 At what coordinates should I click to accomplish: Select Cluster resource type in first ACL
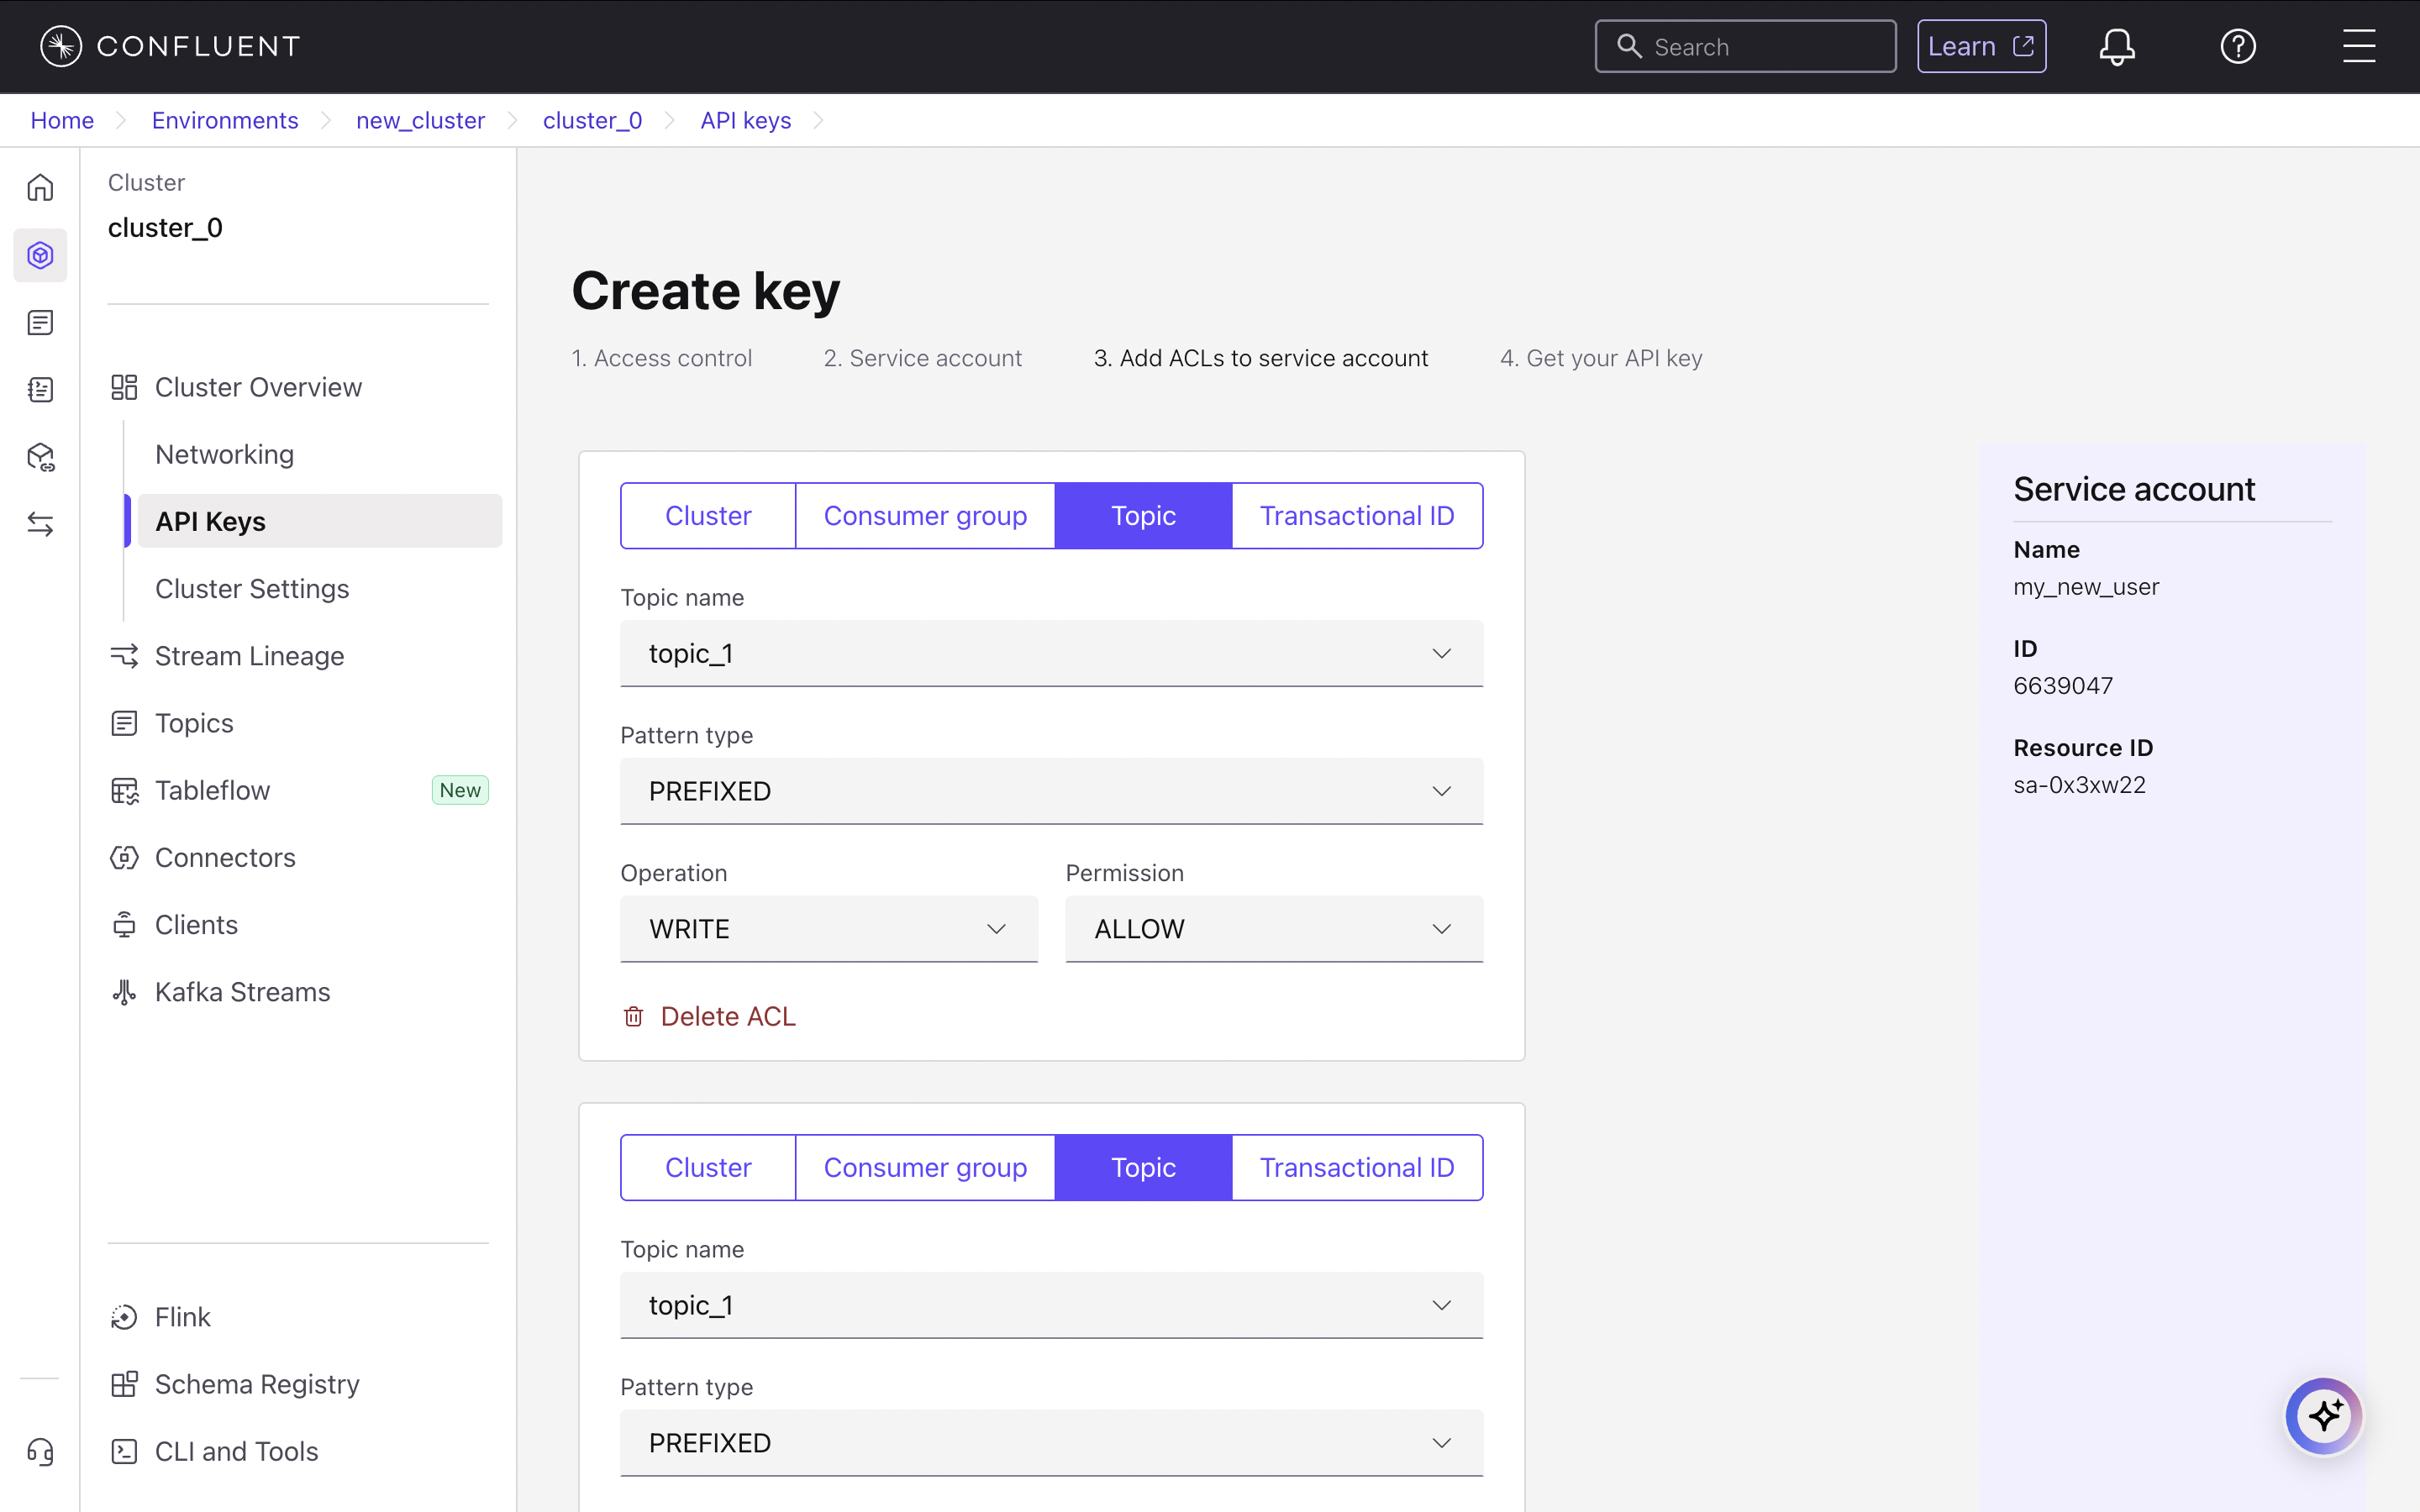pos(707,515)
